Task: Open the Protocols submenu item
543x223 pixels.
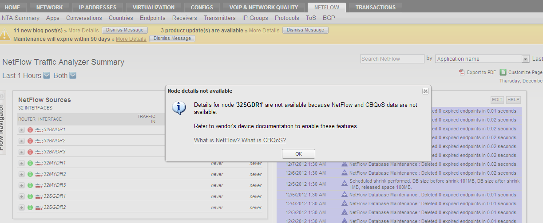Action: pos(287,18)
